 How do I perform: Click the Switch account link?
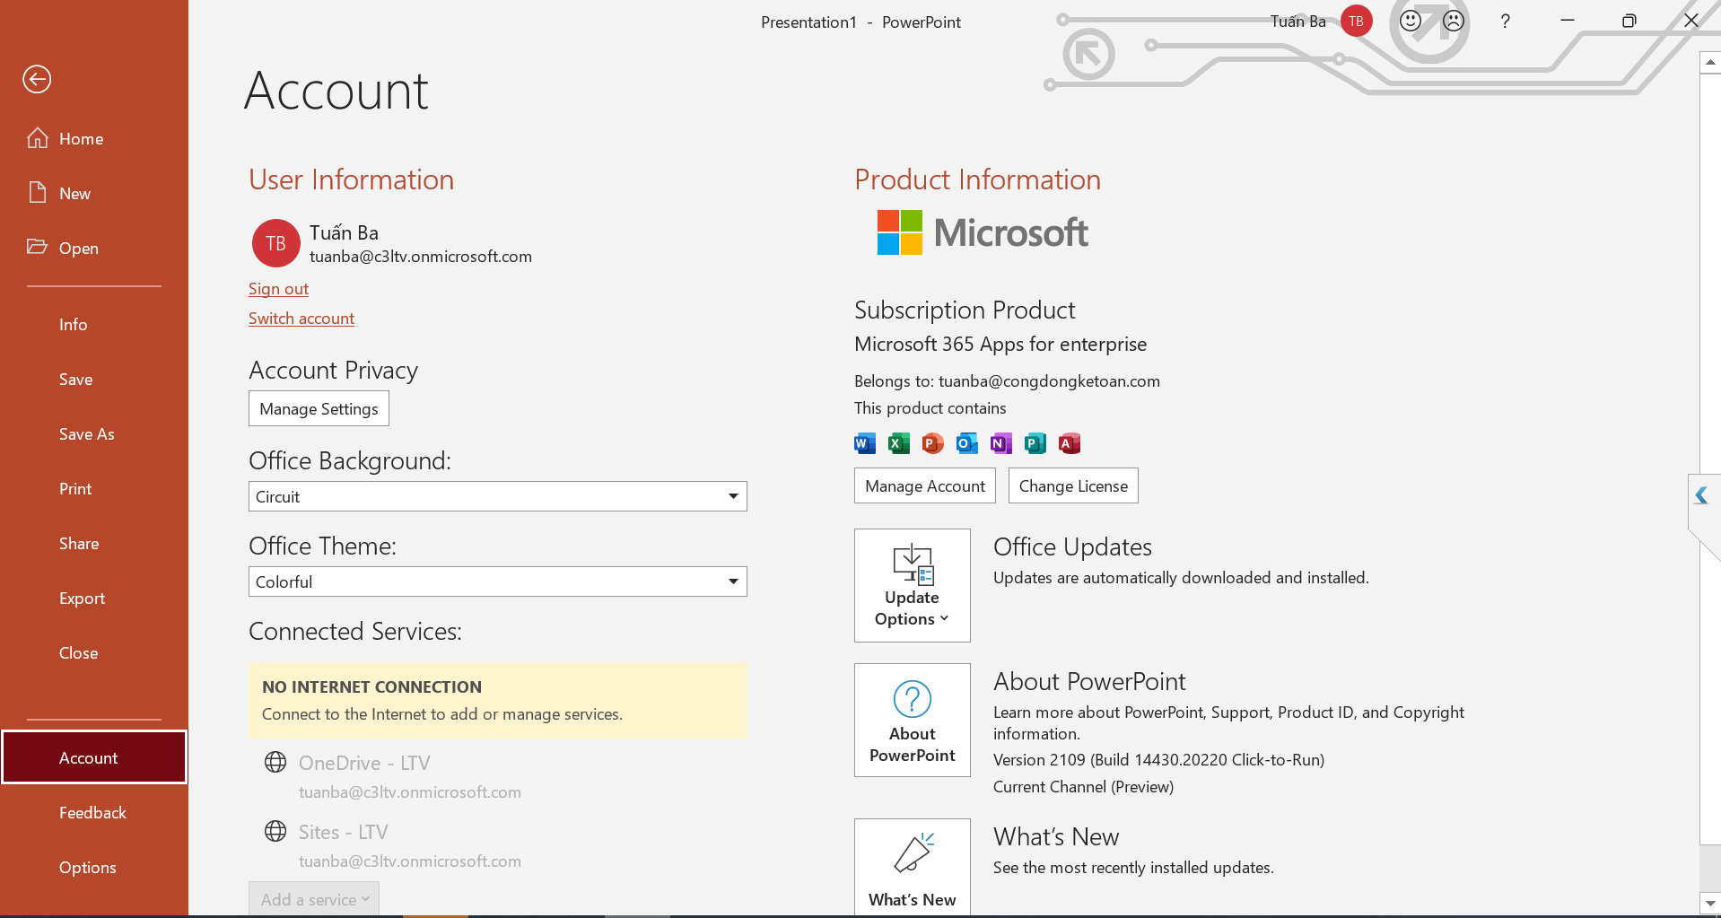[301, 319]
